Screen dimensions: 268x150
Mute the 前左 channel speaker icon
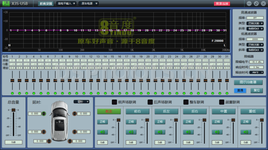click(x=102, y=132)
